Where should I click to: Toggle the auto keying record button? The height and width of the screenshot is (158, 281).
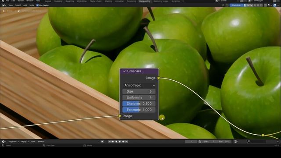pos(102,141)
